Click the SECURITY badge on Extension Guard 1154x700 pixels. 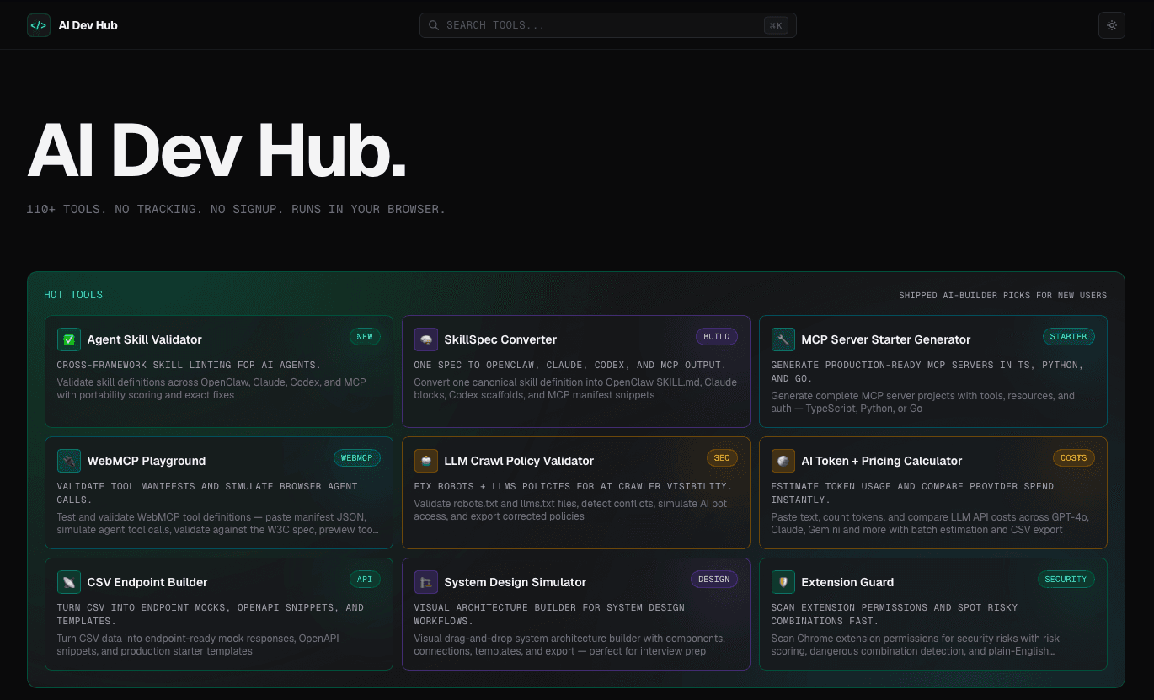click(1066, 579)
